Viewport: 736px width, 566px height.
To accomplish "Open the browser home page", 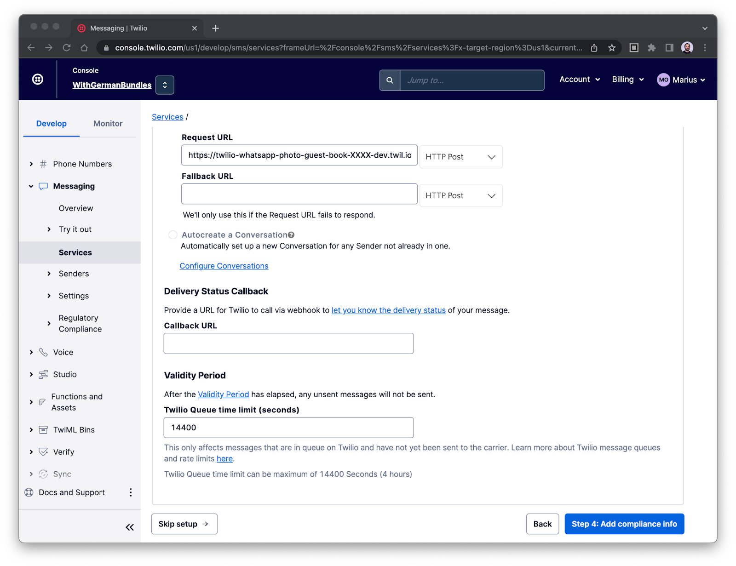I will coord(84,48).
